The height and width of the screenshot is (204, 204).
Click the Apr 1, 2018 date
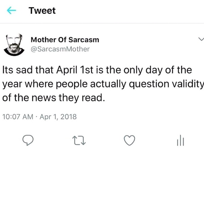pyautogui.click(x=58, y=117)
